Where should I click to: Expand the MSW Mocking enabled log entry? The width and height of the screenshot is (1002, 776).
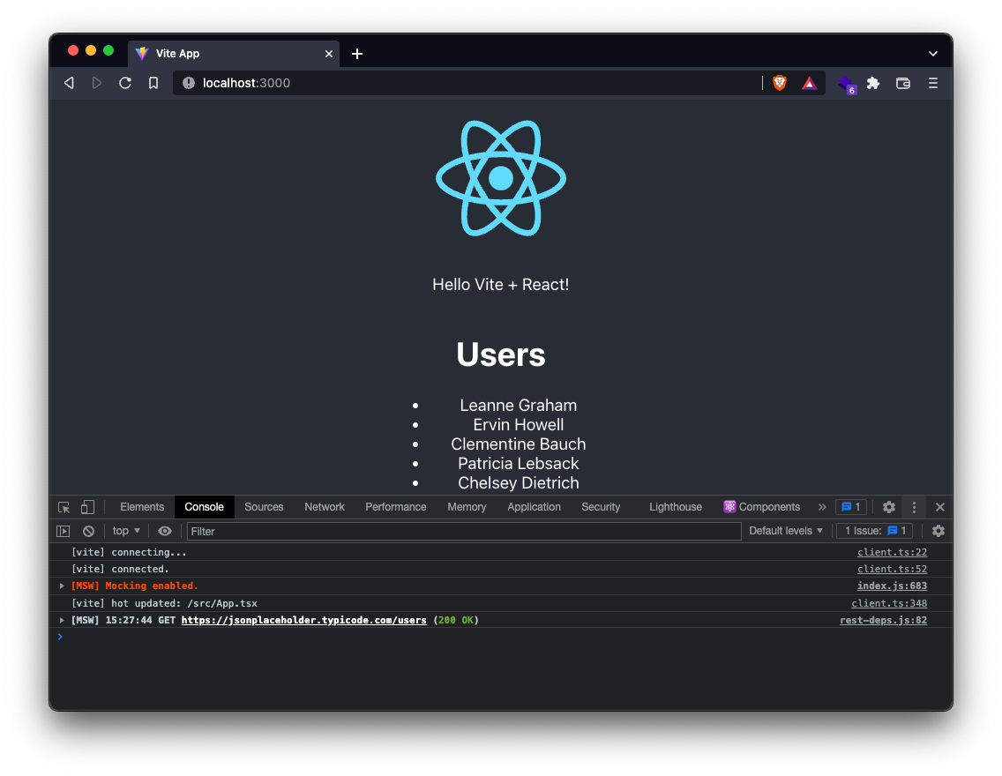[x=62, y=586]
